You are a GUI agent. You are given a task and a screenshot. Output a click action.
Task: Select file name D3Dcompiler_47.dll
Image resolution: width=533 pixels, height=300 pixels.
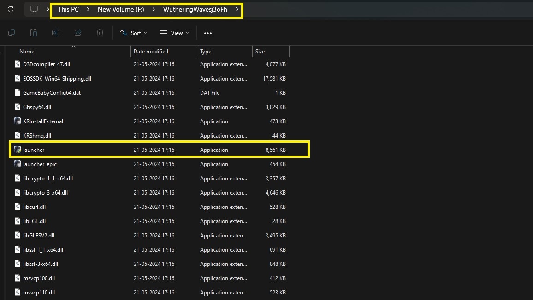pyautogui.click(x=47, y=64)
